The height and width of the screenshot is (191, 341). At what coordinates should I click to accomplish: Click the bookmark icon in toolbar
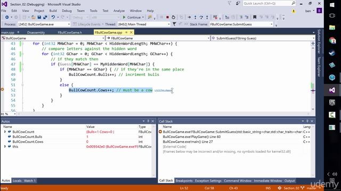255,17
